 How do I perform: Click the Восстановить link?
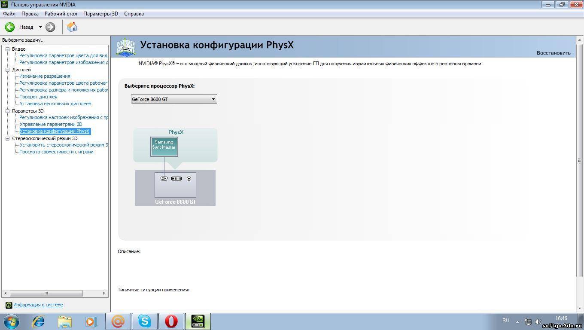[x=554, y=53]
